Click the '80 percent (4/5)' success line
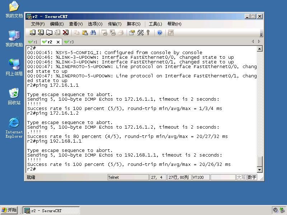The width and height of the screenshot is (287, 215). tap(127, 137)
